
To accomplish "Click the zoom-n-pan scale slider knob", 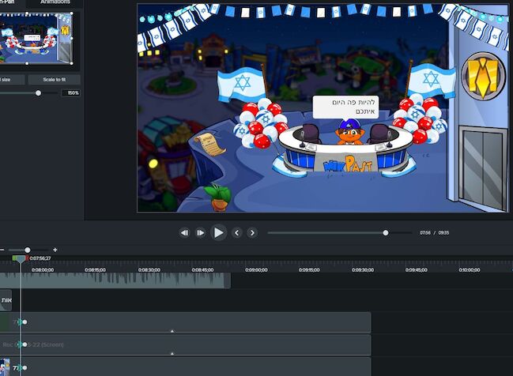I will (x=38, y=93).
